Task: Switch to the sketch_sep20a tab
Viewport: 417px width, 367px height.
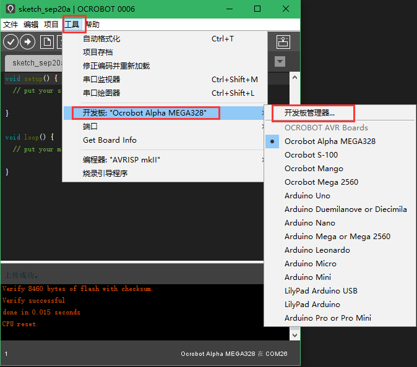Action: [x=34, y=63]
